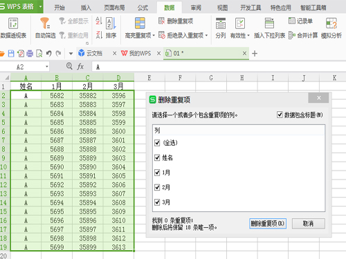This screenshot has height=259, width=346.
Task: Open the 数据透视表 pivot table tool
Action: click(x=13, y=28)
